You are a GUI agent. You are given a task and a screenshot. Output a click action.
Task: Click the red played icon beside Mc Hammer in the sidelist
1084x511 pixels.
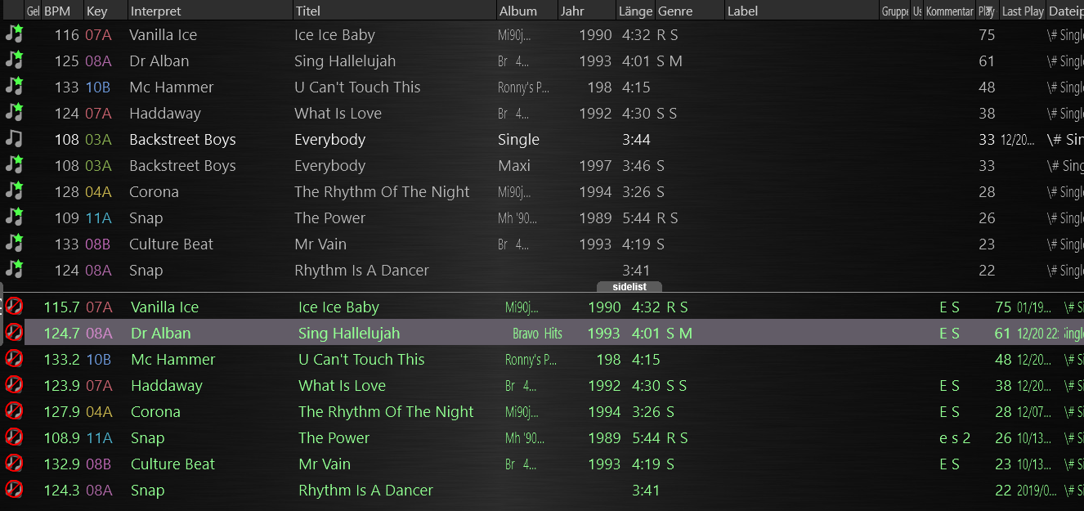14,359
